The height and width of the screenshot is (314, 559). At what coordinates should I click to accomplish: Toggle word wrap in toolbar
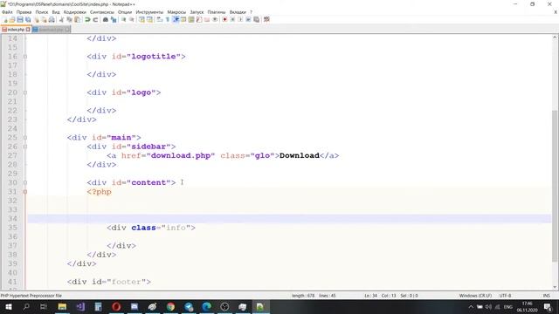coord(159,19)
